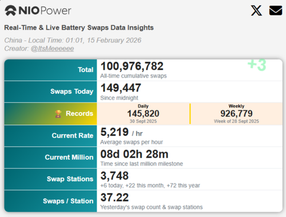
Task: Select the Swaps / Station row label
Action: tap(68, 201)
